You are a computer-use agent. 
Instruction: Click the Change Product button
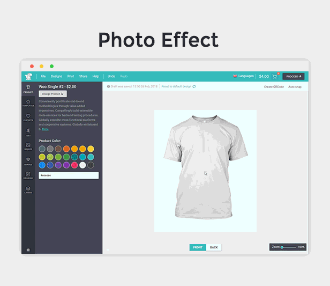[53, 93]
